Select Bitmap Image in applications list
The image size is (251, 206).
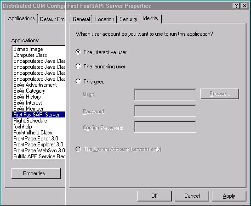[39, 49]
